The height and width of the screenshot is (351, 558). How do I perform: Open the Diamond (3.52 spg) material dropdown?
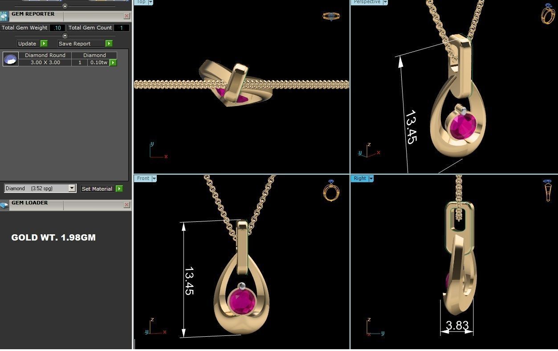click(72, 188)
